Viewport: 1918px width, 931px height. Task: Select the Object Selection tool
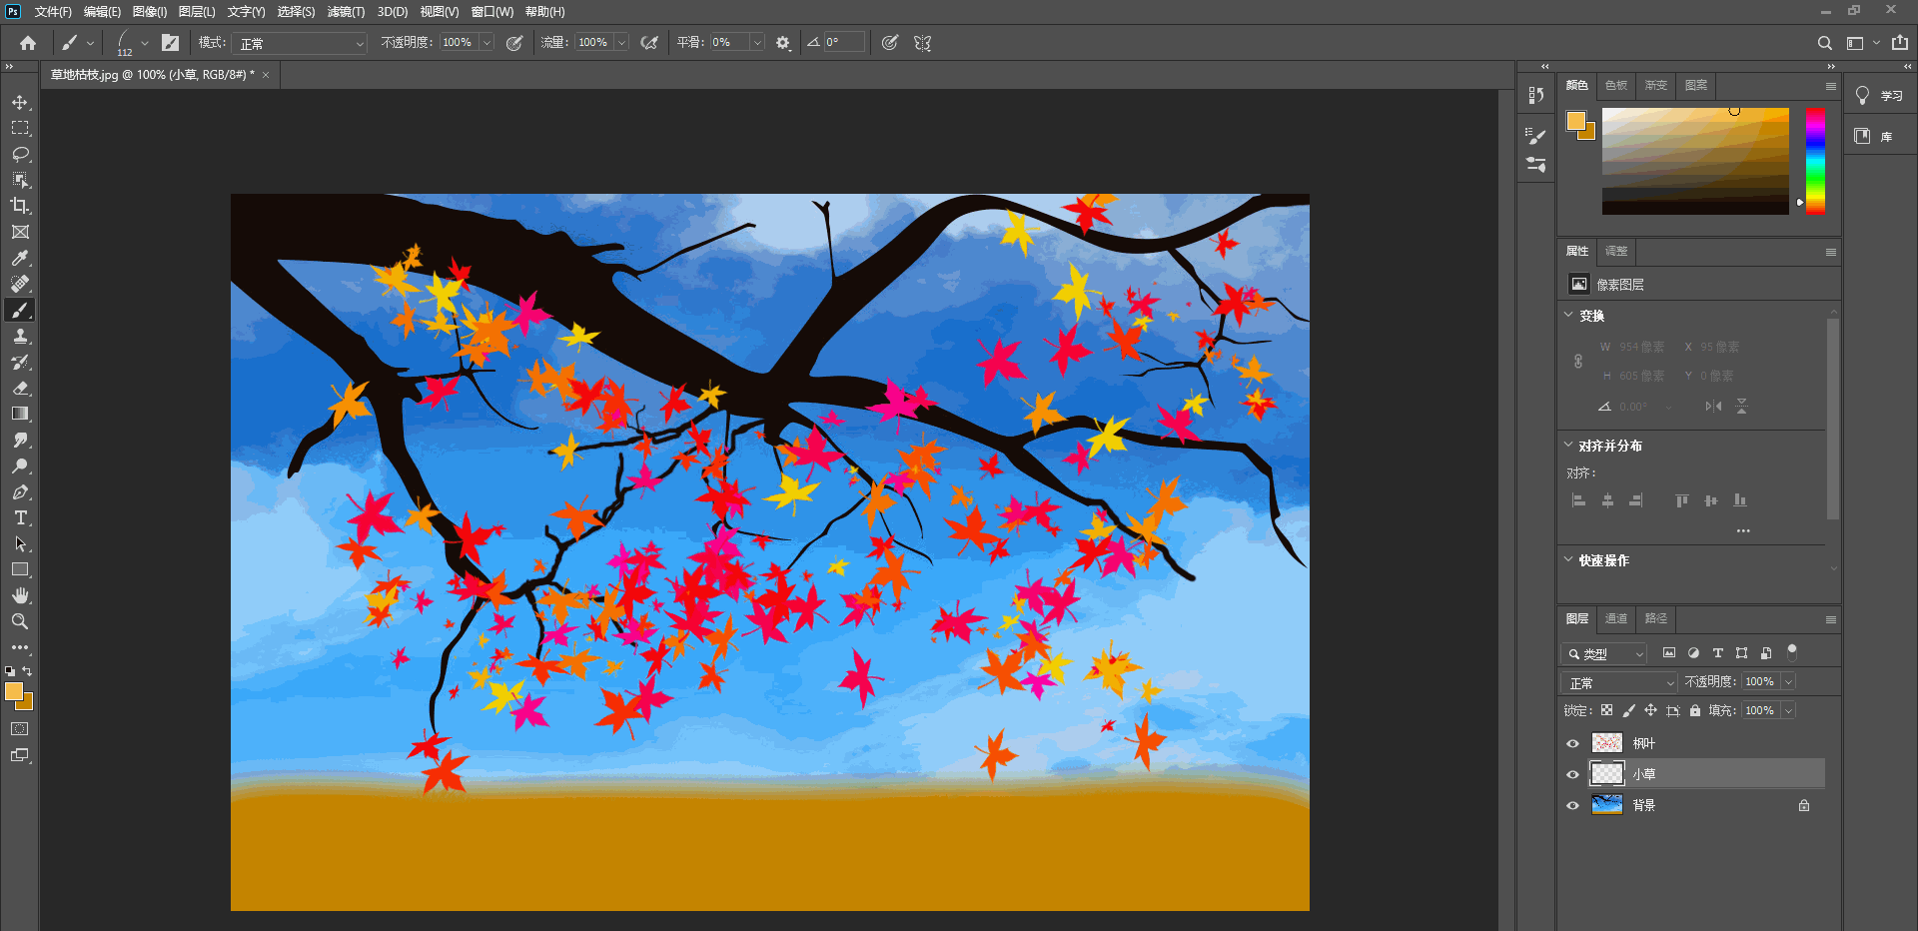pyautogui.click(x=20, y=180)
